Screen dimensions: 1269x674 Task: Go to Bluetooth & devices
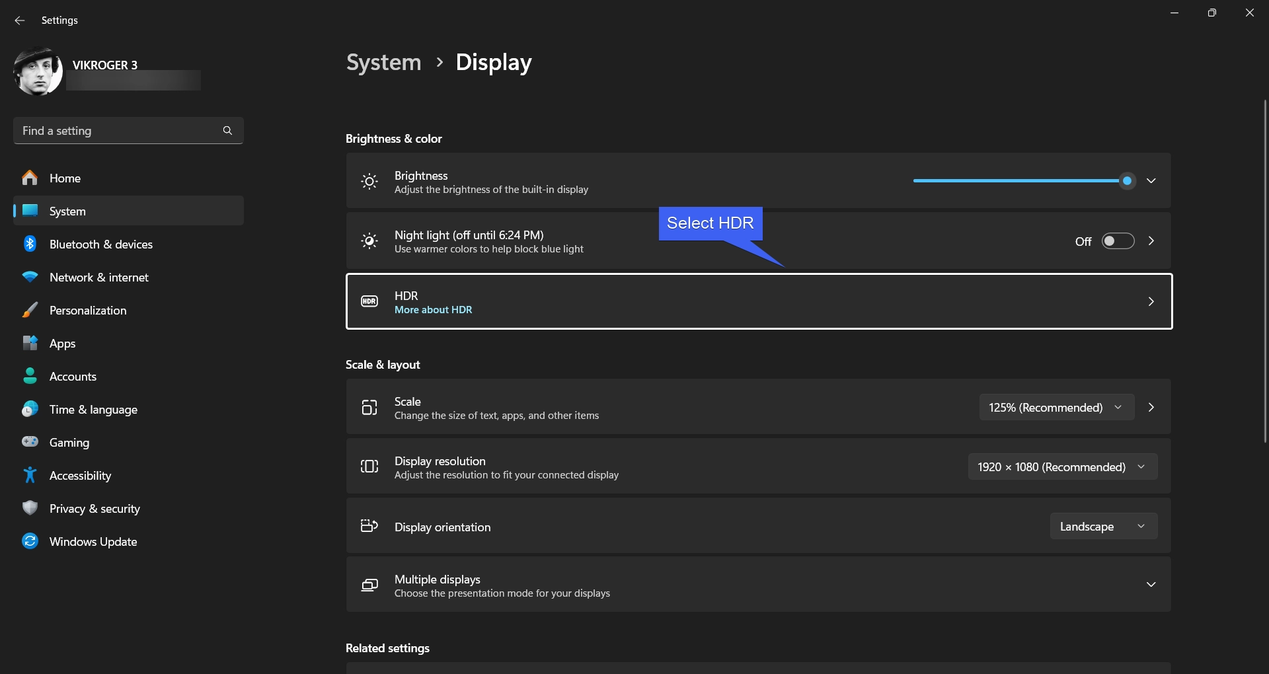(128, 244)
